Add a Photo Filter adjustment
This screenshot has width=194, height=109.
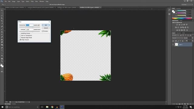183,28
